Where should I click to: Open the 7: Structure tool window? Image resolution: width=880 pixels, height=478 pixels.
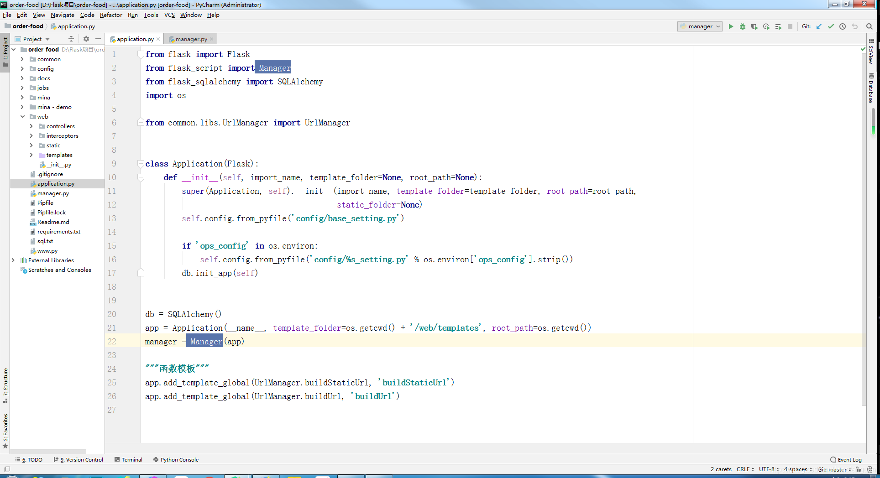[5, 385]
